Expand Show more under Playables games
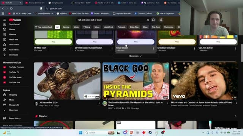This screenshot has width=243, height=136. [x=136, y=56]
